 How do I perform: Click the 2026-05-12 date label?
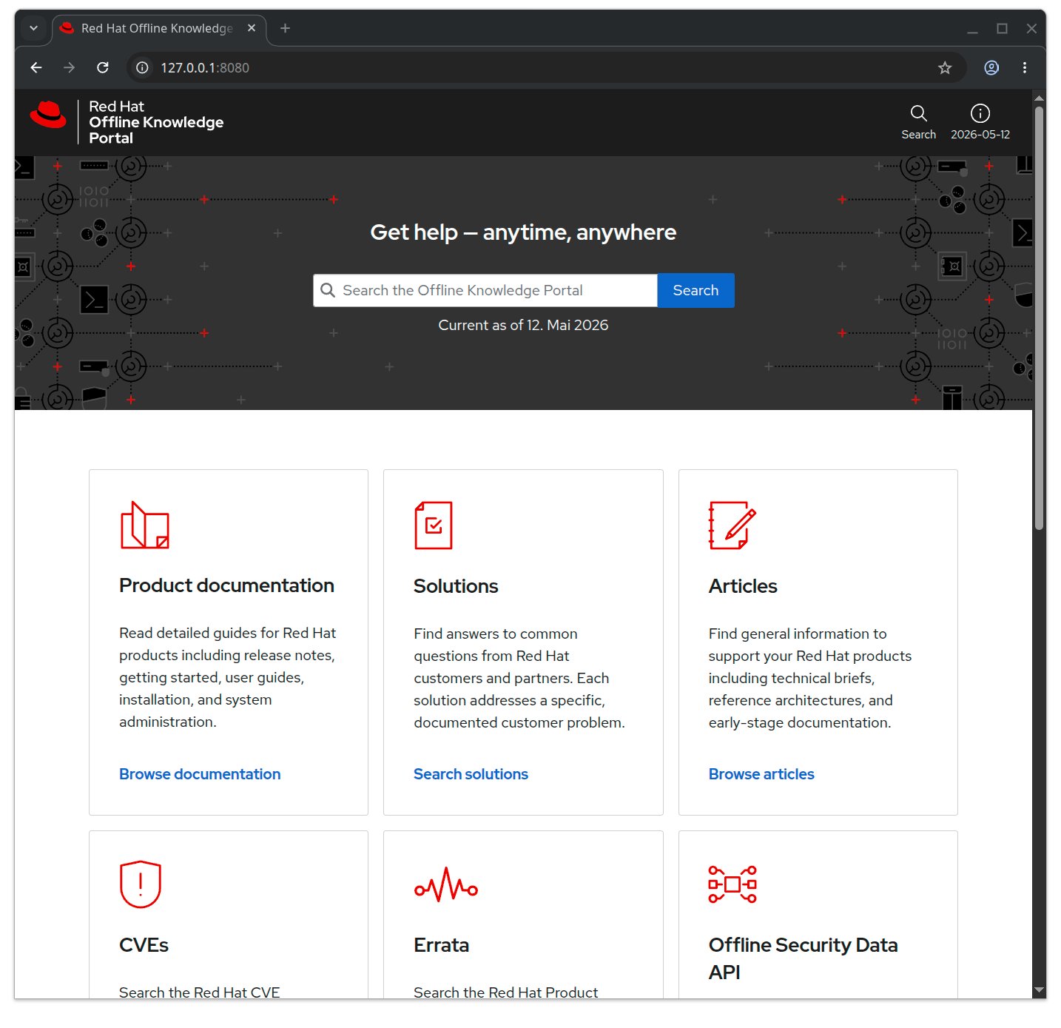[x=980, y=135]
